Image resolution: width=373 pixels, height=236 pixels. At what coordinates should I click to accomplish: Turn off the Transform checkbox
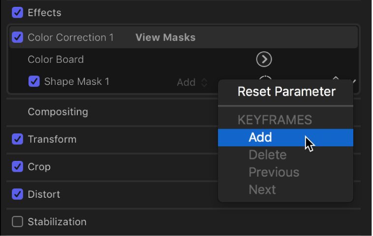(x=18, y=139)
